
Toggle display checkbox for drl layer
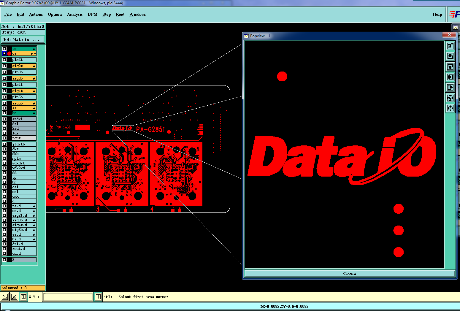point(4,124)
